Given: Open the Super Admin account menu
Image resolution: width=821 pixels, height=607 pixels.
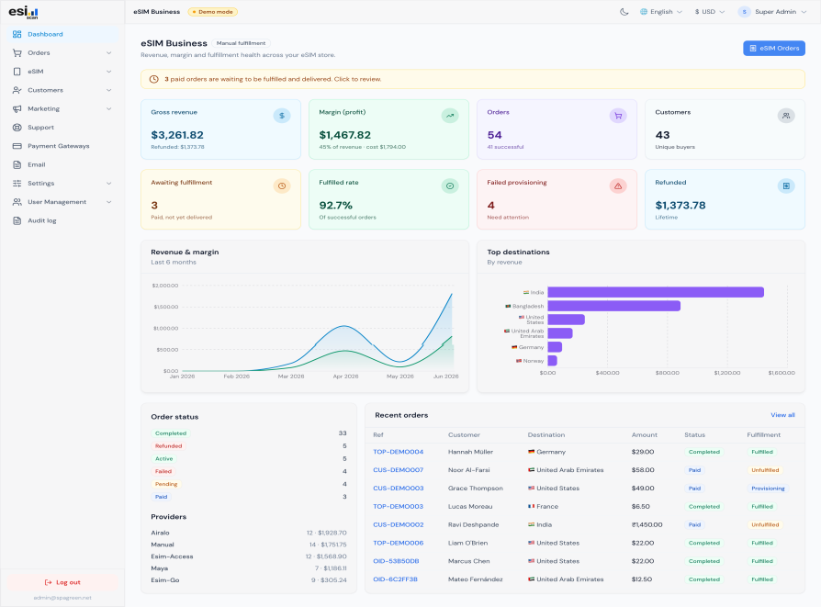Looking at the screenshot, I should coord(772,12).
